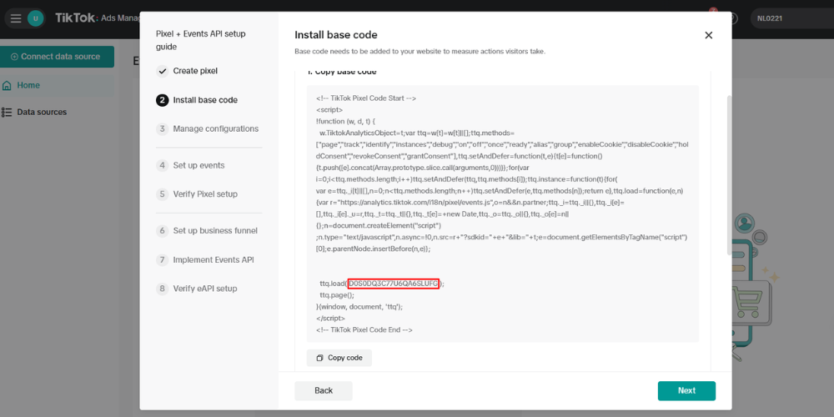Viewport: 834px width, 417px height.
Task: Click the step 7 number badge
Action: (x=163, y=260)
